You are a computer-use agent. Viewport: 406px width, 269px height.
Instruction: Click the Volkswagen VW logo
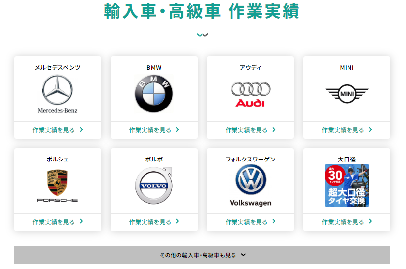point(250,180)
